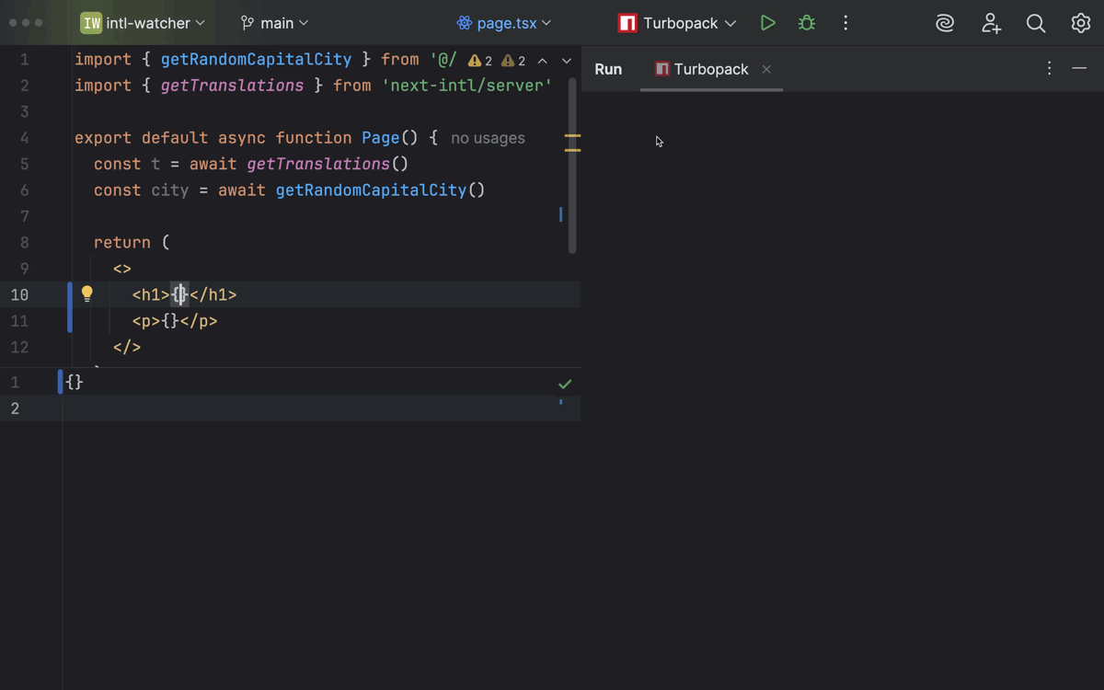1104x690 pixels.
Task: Run Turbopack with the green play icon
Action: 768,23
